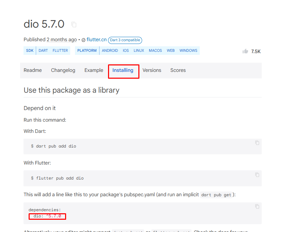Open the Example tab
The width and height of the screenshot is (289, 232).
(94, 70)
